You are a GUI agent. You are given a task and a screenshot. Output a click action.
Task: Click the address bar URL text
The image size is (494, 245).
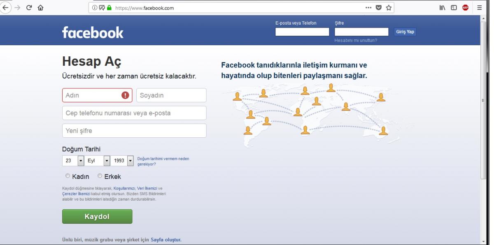[x=144, y=7]
